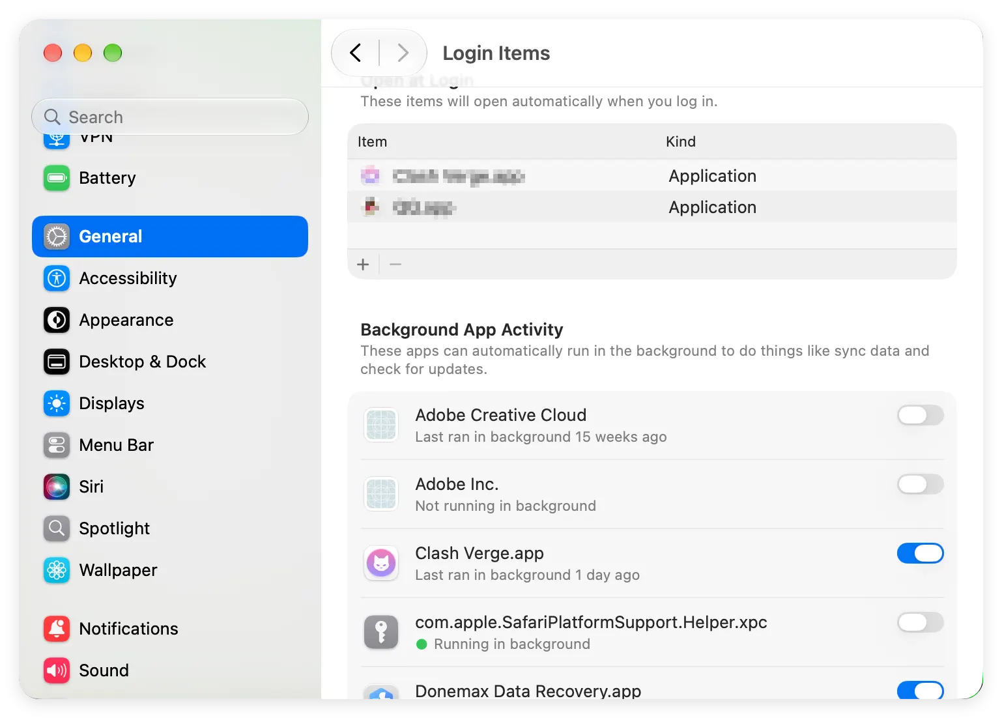The image size is (1002, 718).
Task: Open Battery settings
Action: (170, 178)
